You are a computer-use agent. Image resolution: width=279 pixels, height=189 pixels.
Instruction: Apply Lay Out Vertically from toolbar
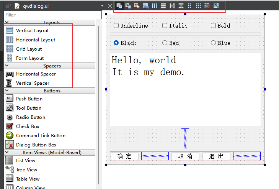coord(163,6)
